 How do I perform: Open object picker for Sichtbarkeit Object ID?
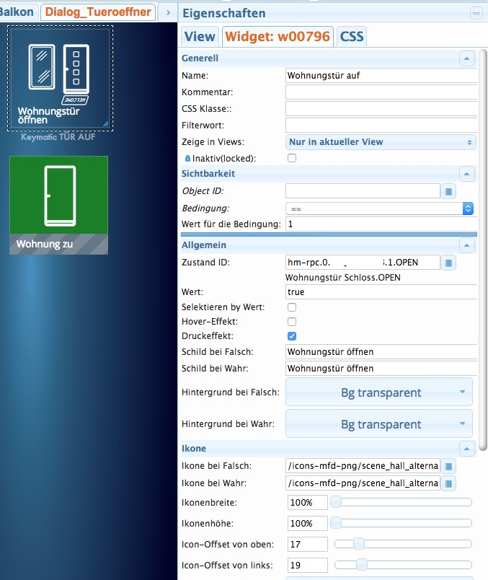448,191
